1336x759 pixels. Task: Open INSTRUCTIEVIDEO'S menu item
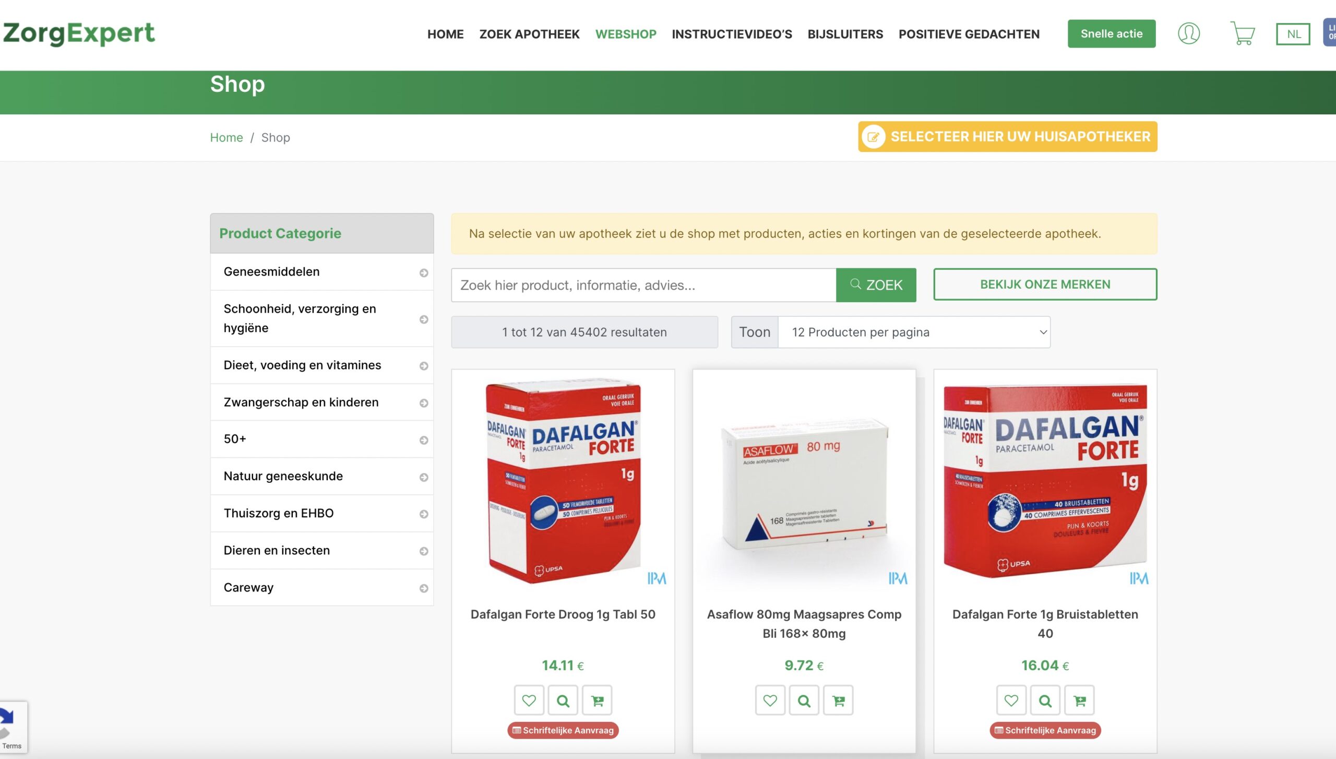[x=732, y=34]
